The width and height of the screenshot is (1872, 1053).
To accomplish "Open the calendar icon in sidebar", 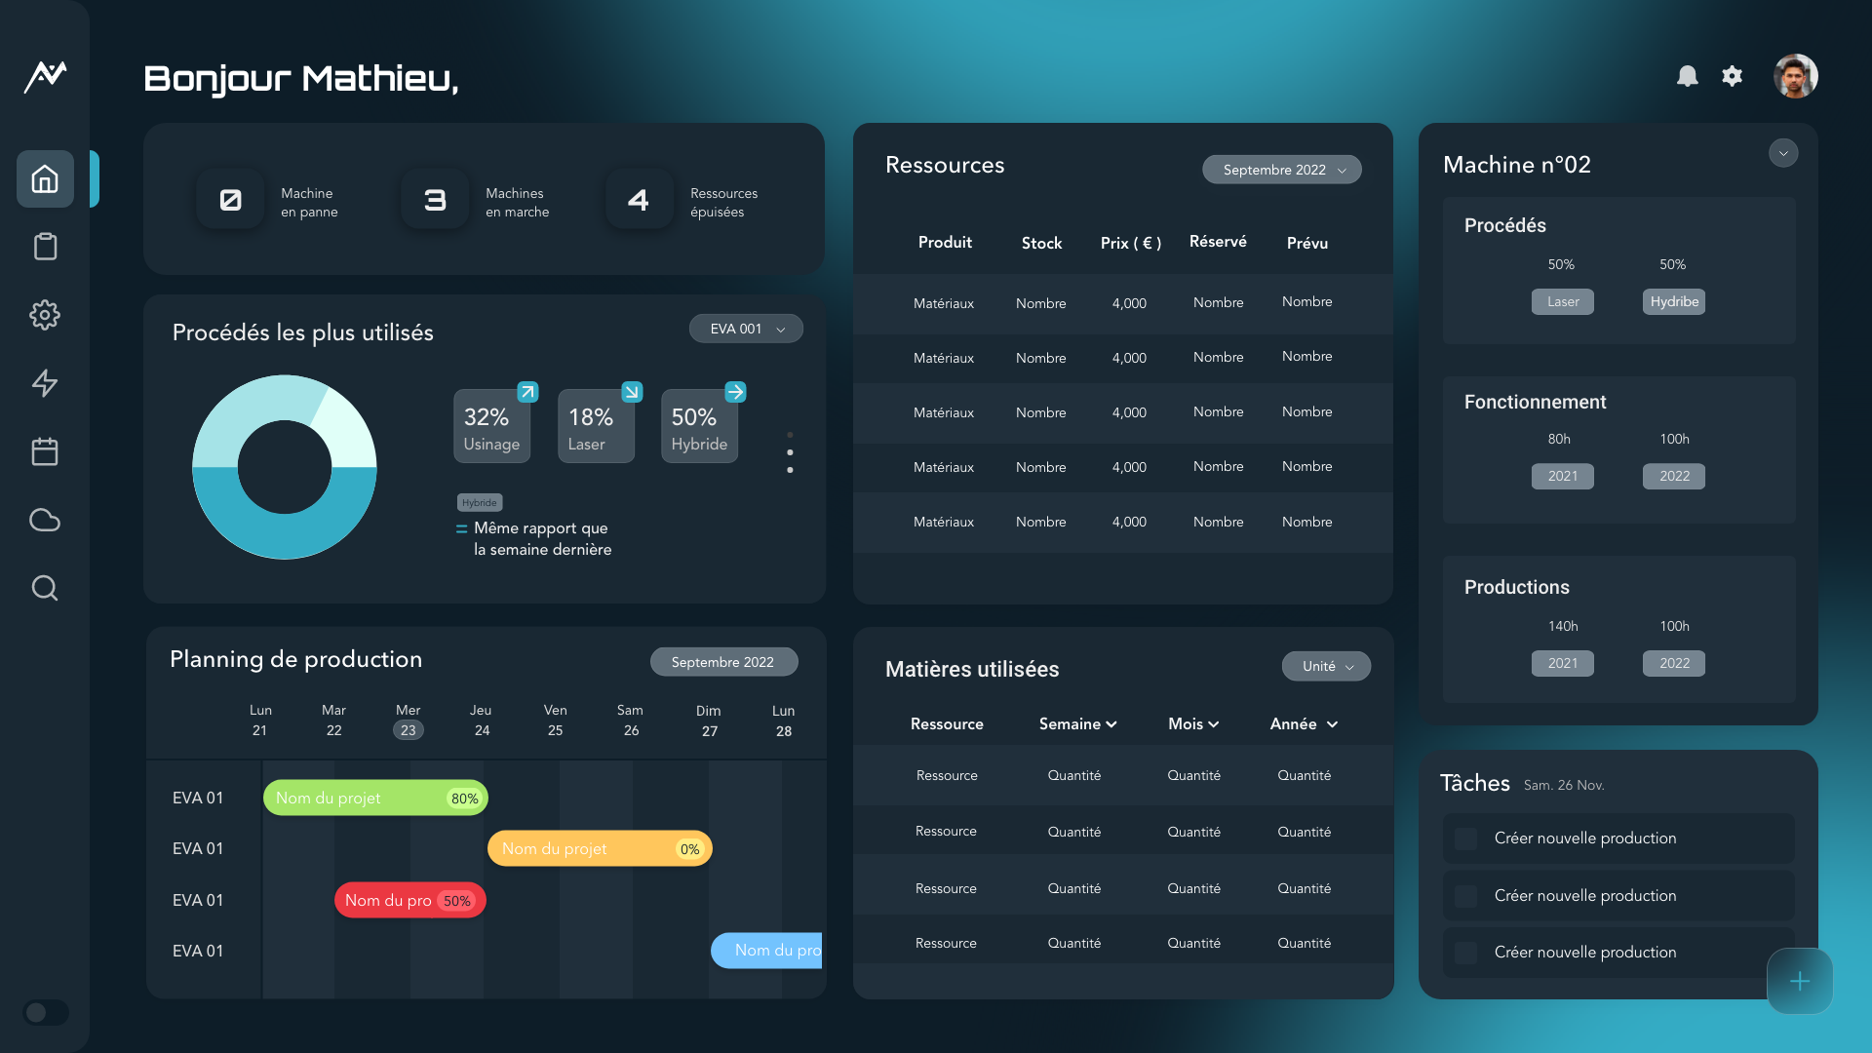I will pos(44,451).
